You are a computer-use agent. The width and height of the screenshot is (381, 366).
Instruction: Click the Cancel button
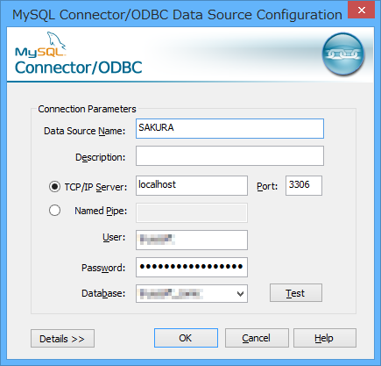point(257,338)
